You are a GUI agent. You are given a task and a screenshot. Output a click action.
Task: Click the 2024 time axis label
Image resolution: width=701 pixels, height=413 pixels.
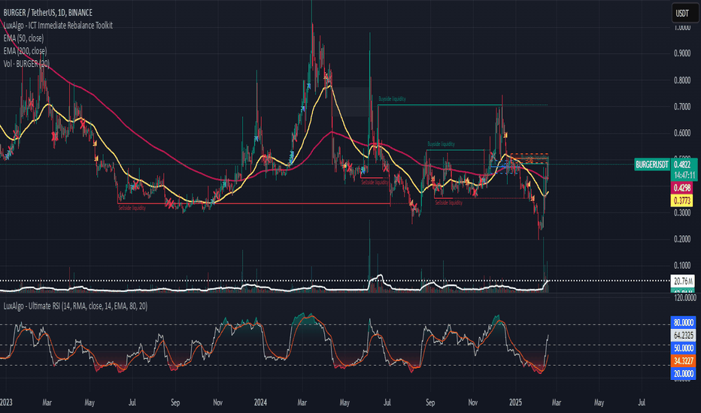[x=260, y=402]
